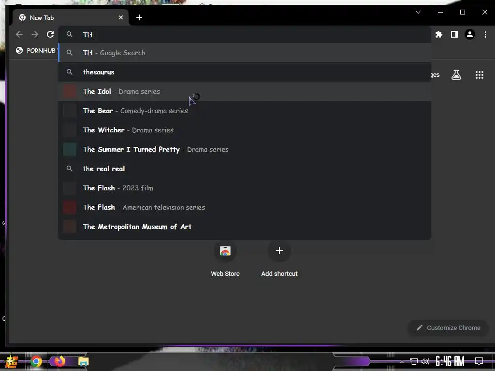Reload the page with the refresh icon

[50, 34]
